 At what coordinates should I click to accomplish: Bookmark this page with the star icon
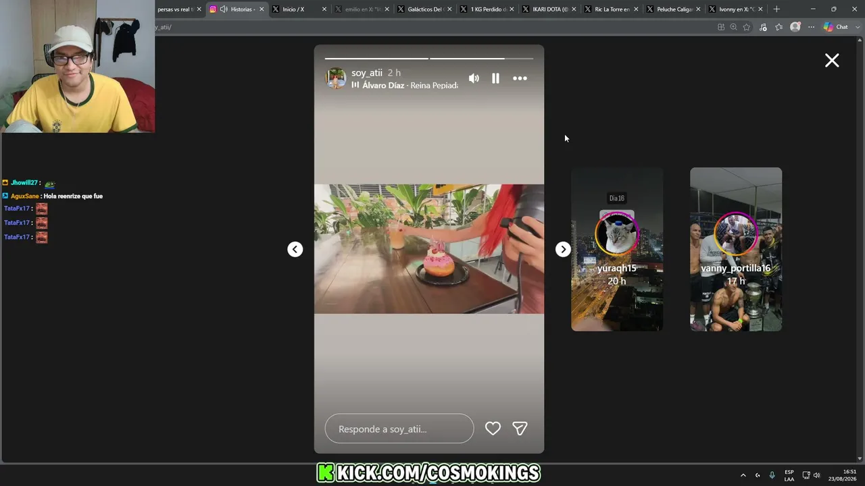[x=747, y=27]
